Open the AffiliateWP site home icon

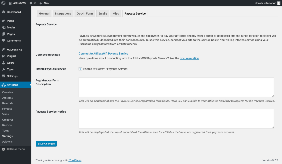[x=10, y=3]
